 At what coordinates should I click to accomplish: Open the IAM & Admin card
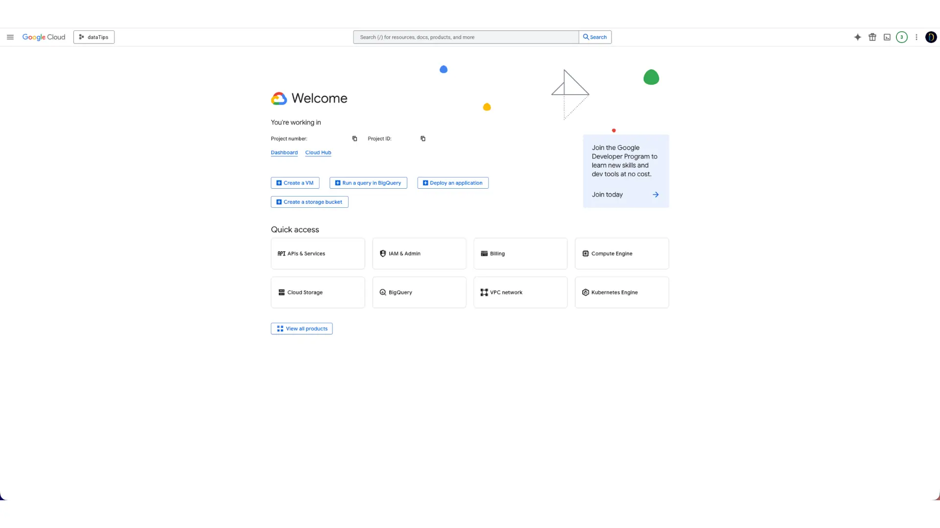point(419,254)
